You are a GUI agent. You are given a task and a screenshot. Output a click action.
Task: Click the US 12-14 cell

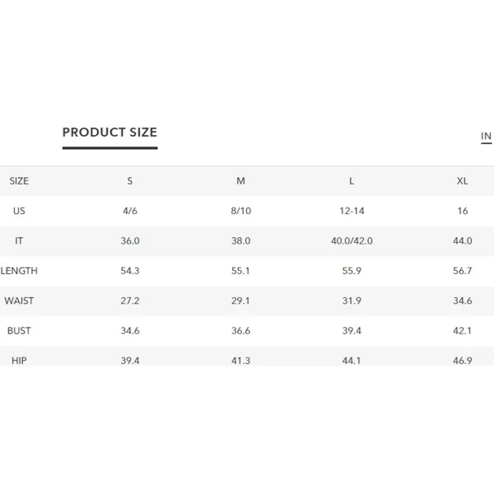click(352, 211)
